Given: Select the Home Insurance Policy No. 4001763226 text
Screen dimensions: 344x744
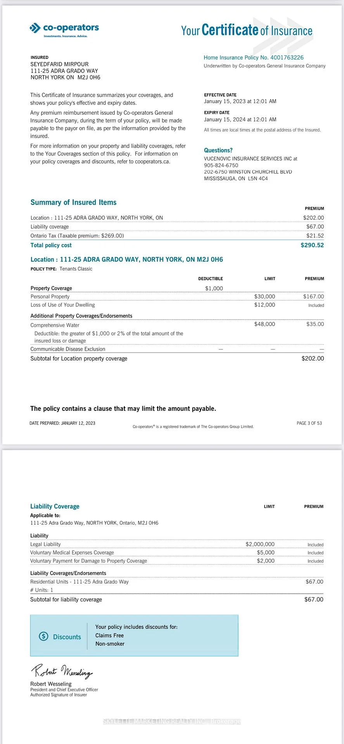Looking at the screenshot, I should tap(254, 57).
